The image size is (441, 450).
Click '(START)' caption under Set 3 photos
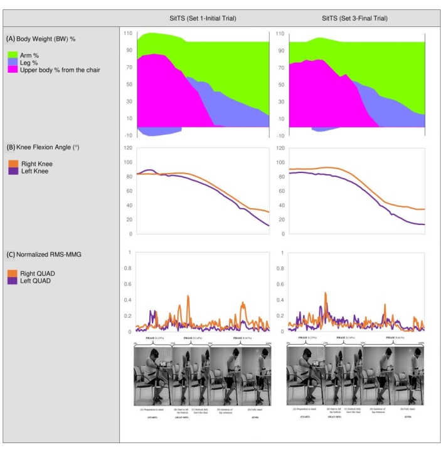tap(305, 417)
